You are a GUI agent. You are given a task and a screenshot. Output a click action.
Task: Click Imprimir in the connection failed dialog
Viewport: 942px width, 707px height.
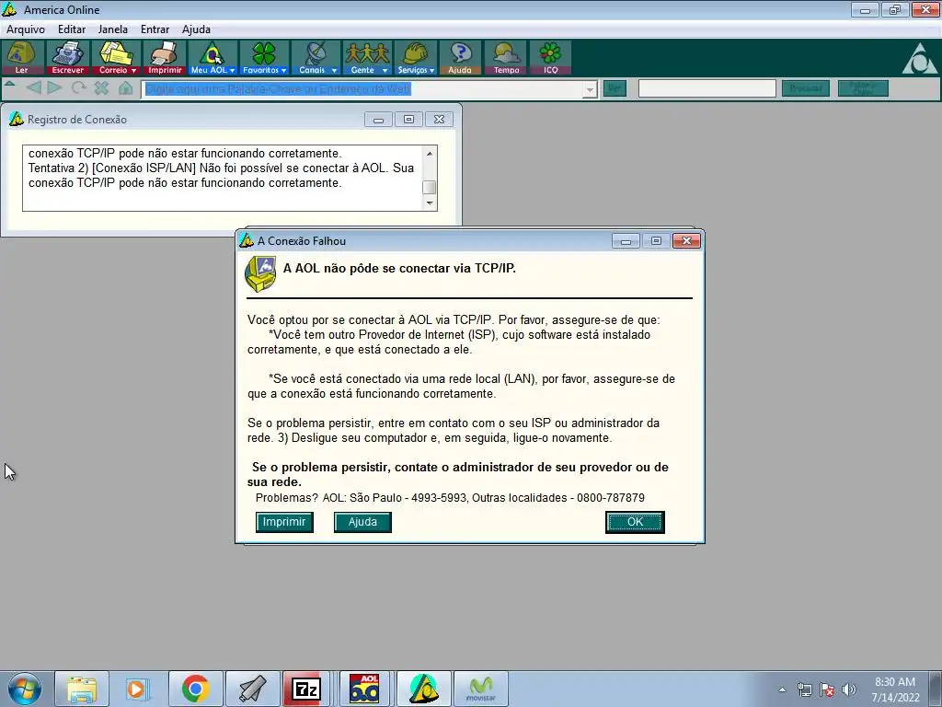(x=284, y=522)
